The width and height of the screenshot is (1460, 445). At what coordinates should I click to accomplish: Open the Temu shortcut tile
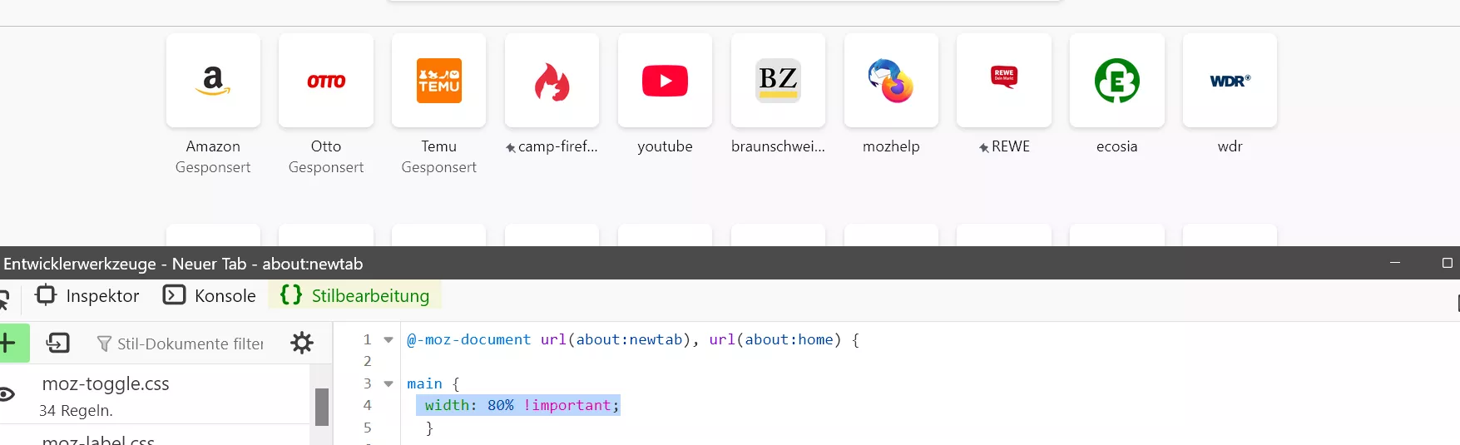(x=439, y=81)
